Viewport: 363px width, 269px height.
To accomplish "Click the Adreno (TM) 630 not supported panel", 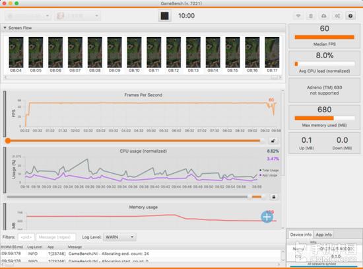I will [324, 90].
